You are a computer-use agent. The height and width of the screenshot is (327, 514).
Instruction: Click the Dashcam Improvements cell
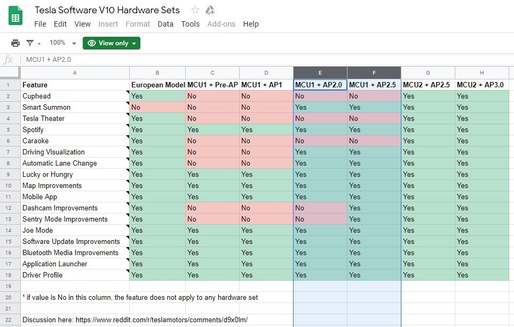pos(75,208)
